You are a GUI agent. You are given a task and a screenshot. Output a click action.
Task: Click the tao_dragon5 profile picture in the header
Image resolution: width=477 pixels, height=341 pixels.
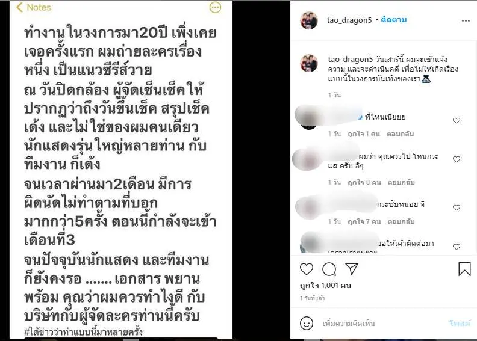[x=309, y=20]
